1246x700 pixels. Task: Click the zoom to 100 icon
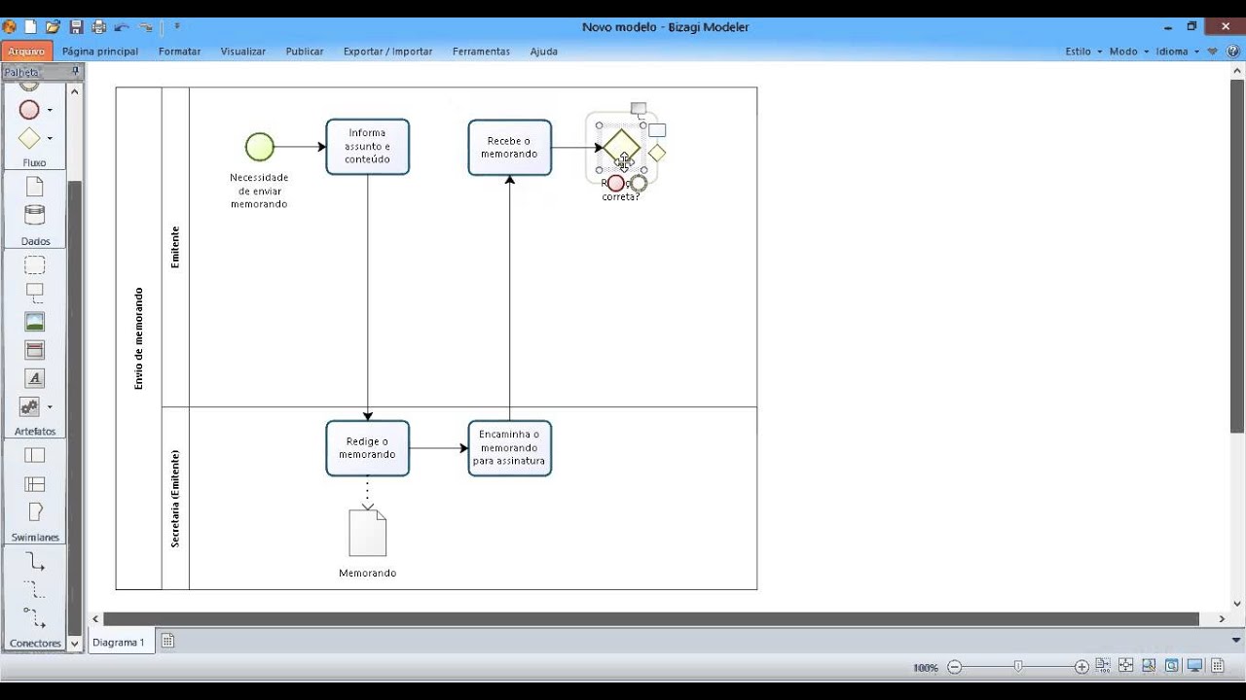click(1103, 666)
